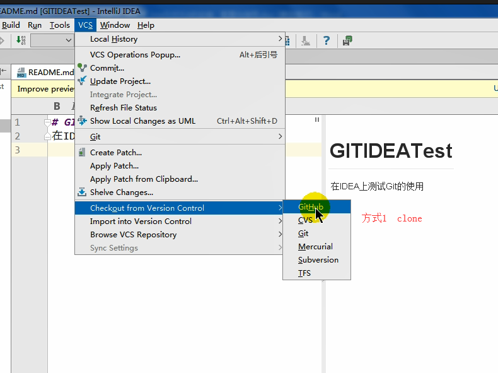Open the Window menu

(115, 25)
